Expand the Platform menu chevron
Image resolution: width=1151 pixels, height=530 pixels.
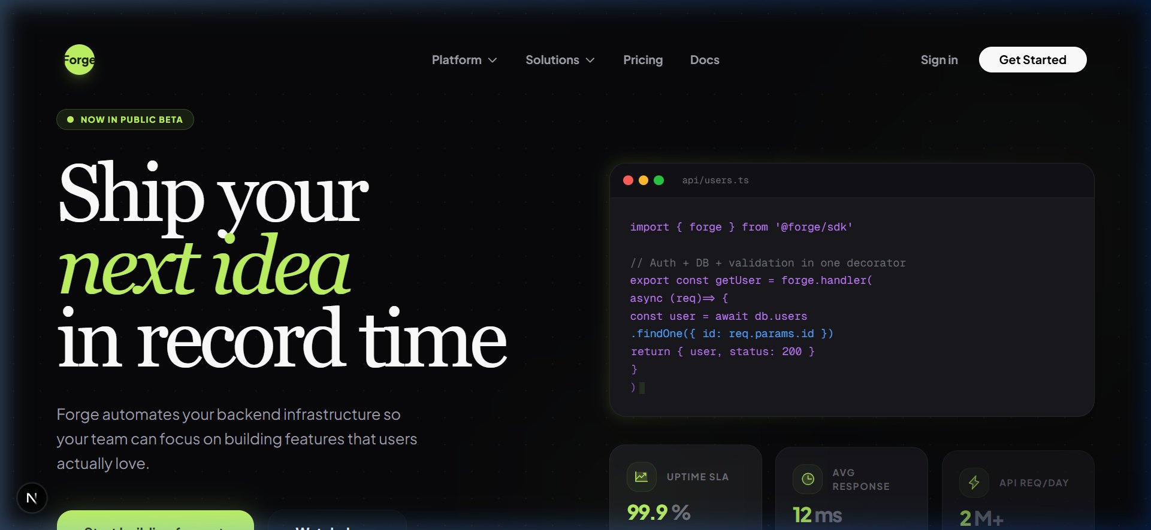(x=493, y=60)
